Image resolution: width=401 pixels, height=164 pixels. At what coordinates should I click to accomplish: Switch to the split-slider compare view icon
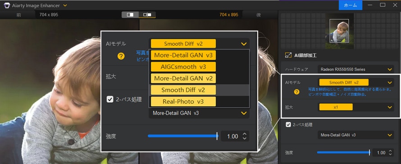pyautogui.click(x=130, y=15)
